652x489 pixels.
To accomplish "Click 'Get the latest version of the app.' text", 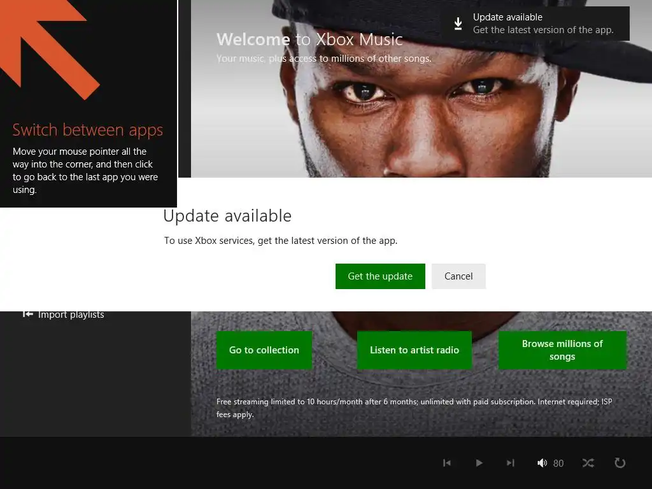I will coord(543,30).
